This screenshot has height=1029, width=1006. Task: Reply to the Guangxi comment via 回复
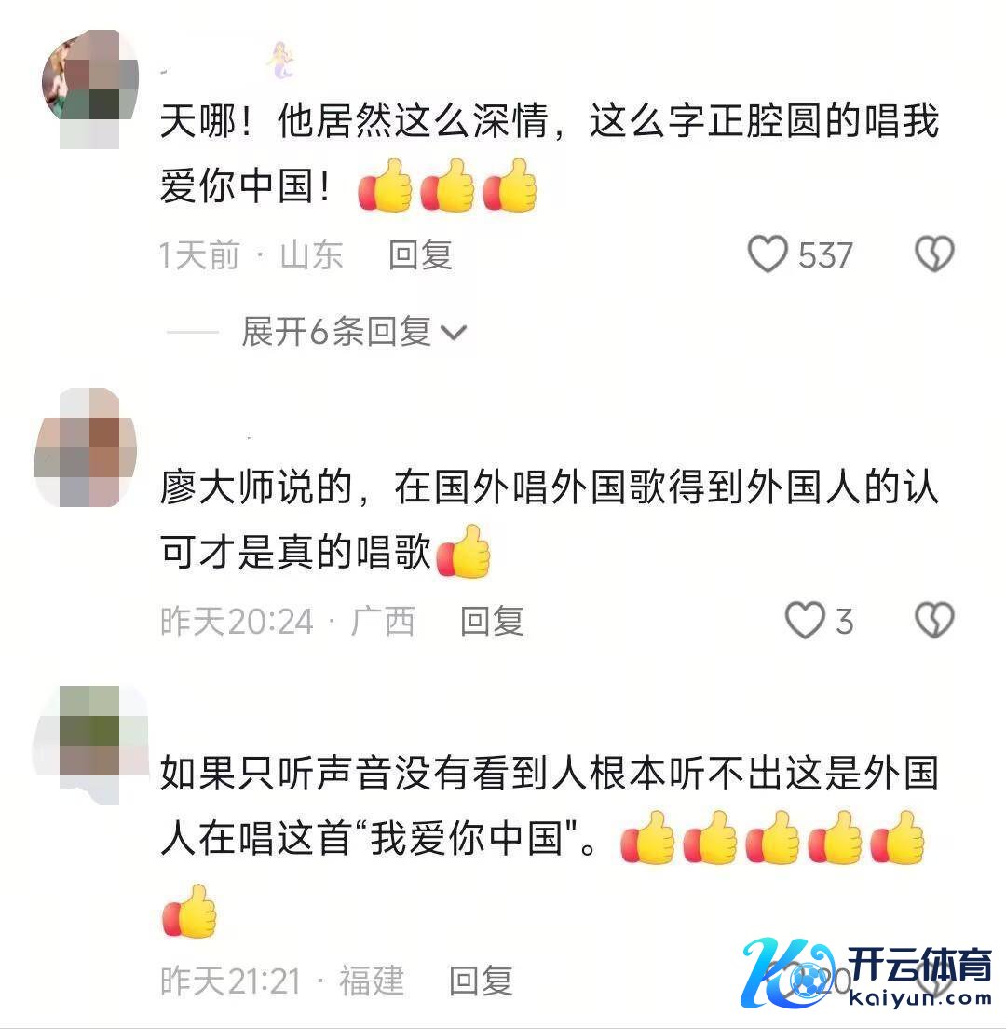[x=492, y=621]
